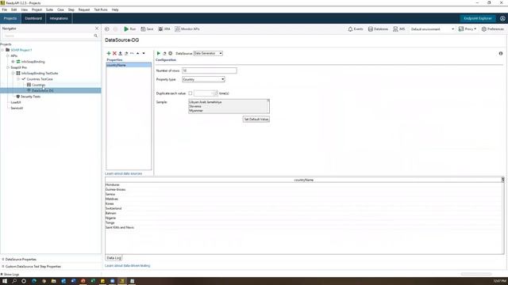Click the Endpoint Explorer button
Screen dimensions: 508x285
478,18
